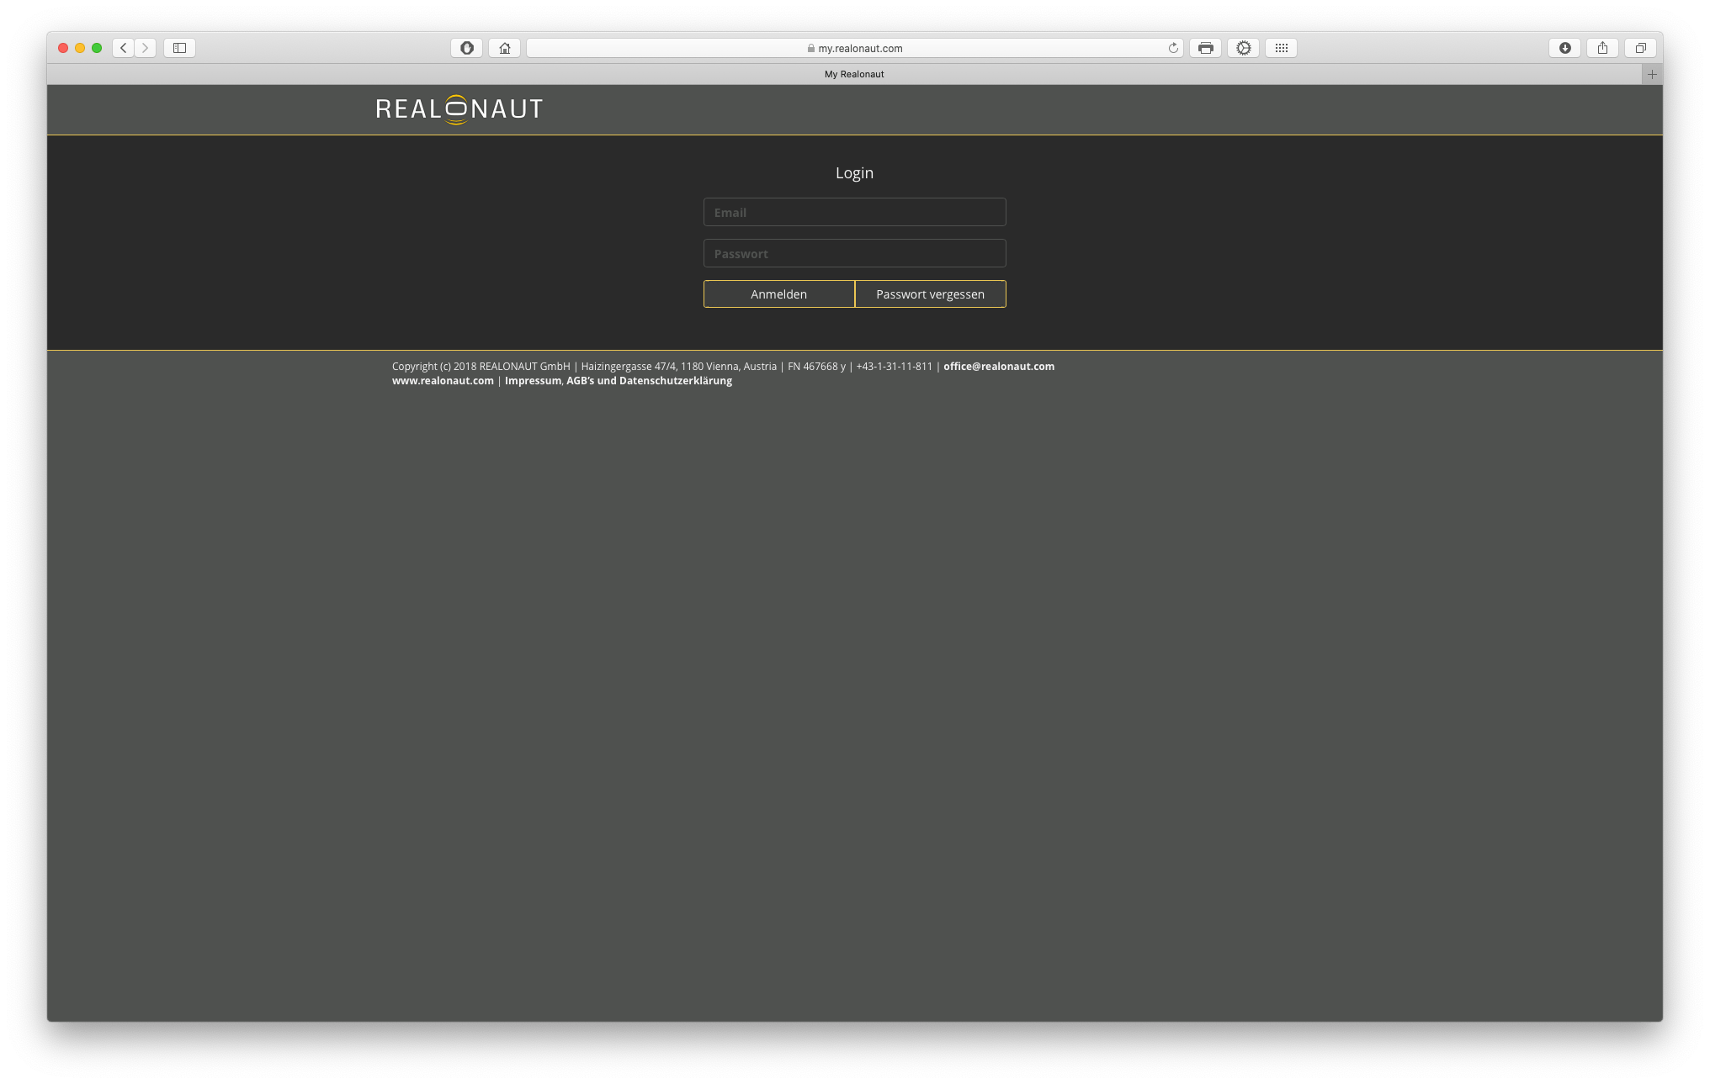Open the Share sheet icon
The width and height of the screenshot is (1710, 1084).
(1602, 48)
